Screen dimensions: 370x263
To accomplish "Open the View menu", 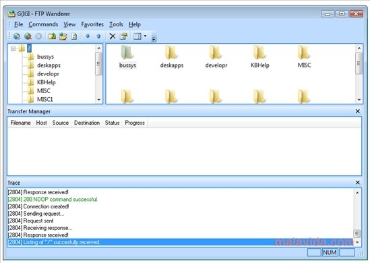I will point(69,24).
